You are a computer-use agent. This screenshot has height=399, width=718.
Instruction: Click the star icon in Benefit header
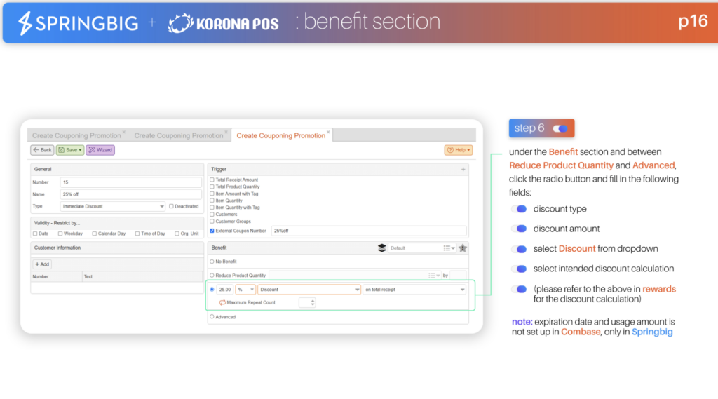click(x=463, y=248)
